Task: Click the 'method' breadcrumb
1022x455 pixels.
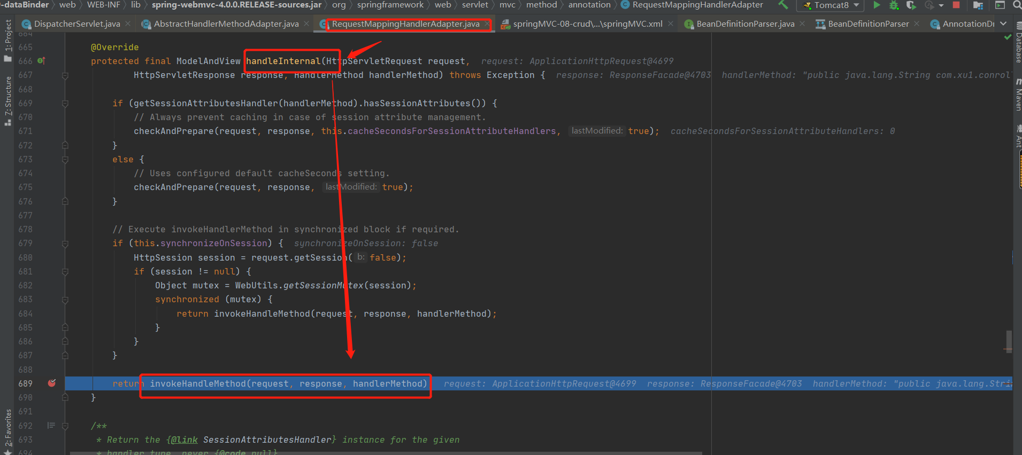Action: 542,5
